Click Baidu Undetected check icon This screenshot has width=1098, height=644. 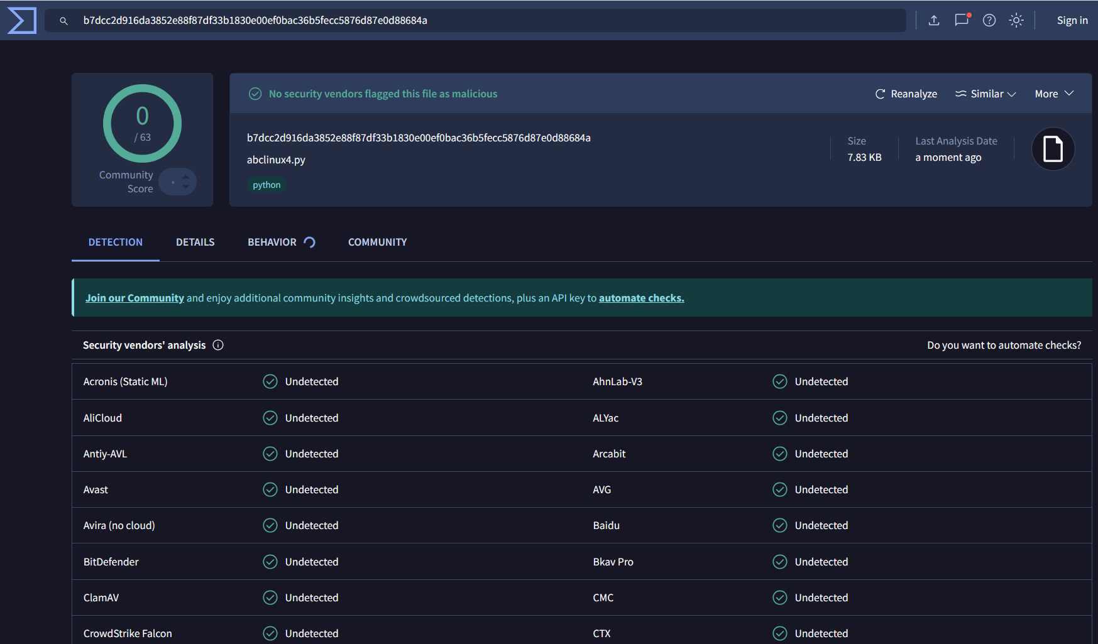780,525
